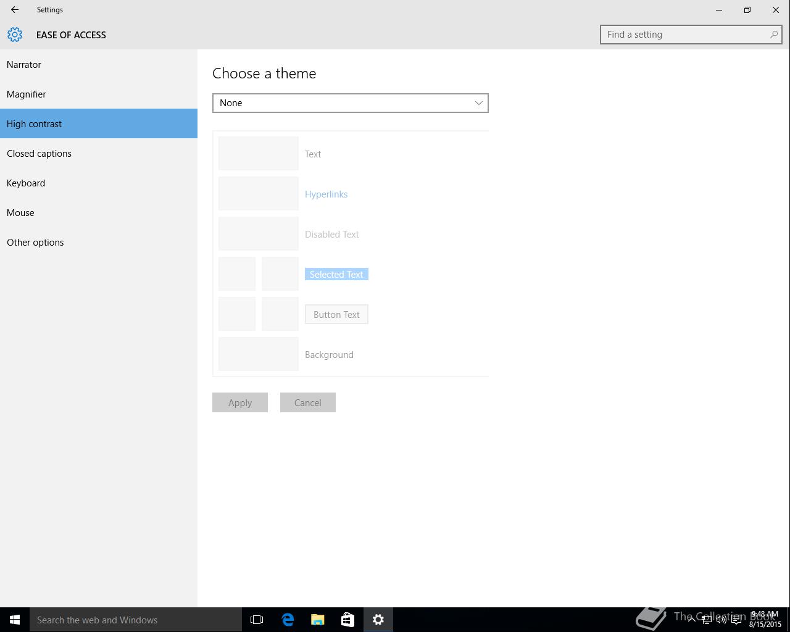The height and width of the screenshot is (632, 790).
Task: Click the Ease of Access gear icon
Action: coord(15,35)
